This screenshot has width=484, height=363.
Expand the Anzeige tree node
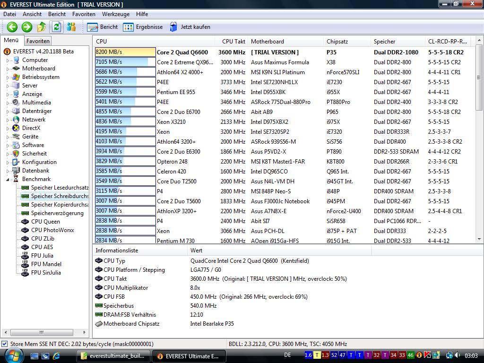(8, 95)
